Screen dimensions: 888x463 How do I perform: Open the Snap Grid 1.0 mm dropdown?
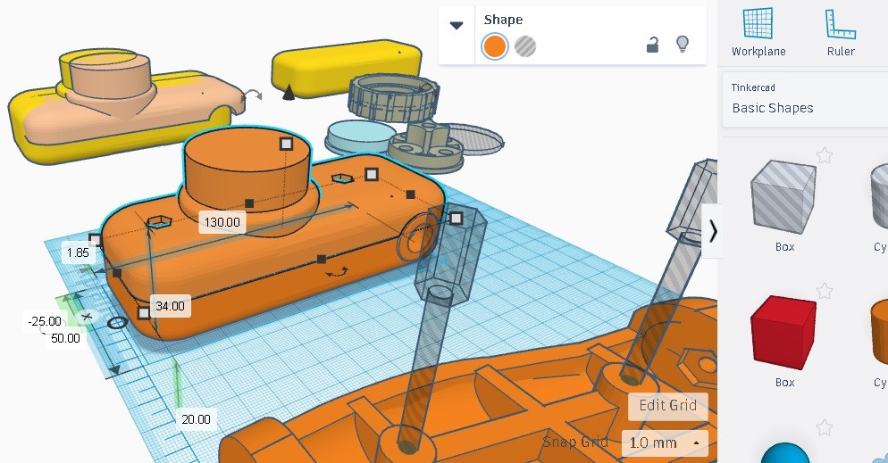pos(665,442)
